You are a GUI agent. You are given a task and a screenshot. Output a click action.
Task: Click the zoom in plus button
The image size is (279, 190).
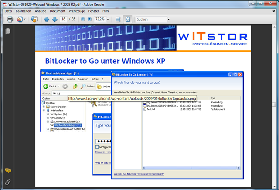tap(90, 19)
